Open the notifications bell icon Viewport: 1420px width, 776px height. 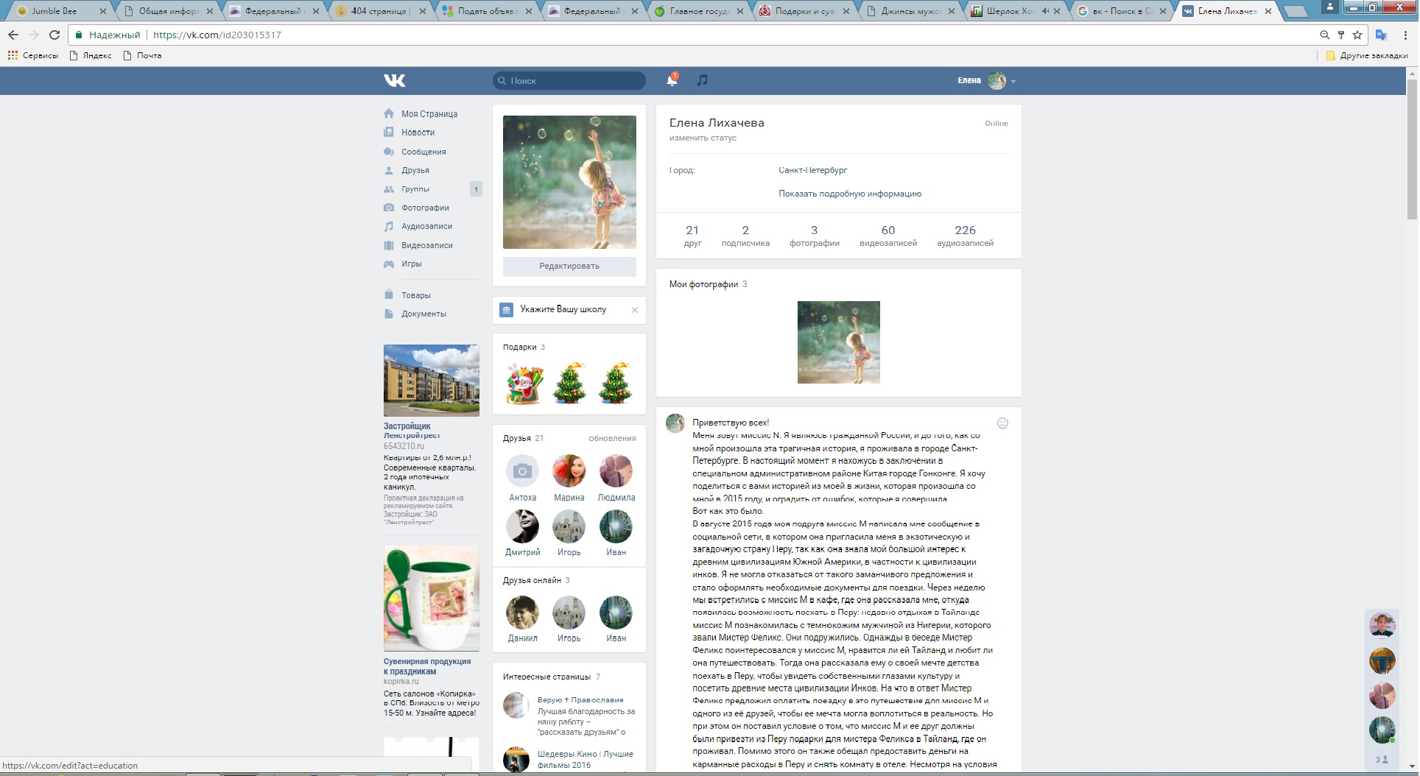[672, 80]
